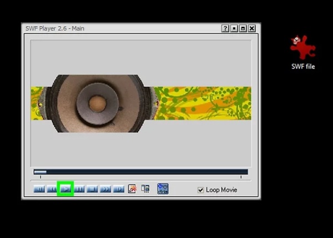Close the SWF Player window
333x238 pixels.
point(252,28)
